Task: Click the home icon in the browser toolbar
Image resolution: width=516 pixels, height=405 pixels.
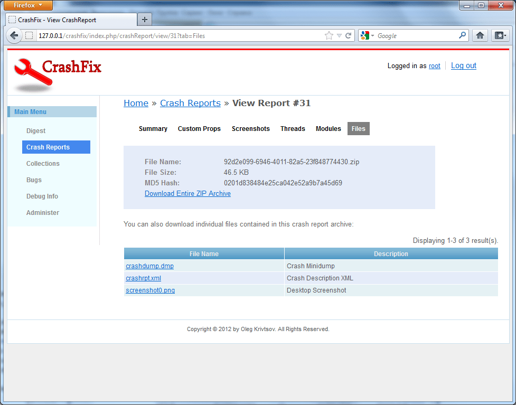Action: point(480,35)
